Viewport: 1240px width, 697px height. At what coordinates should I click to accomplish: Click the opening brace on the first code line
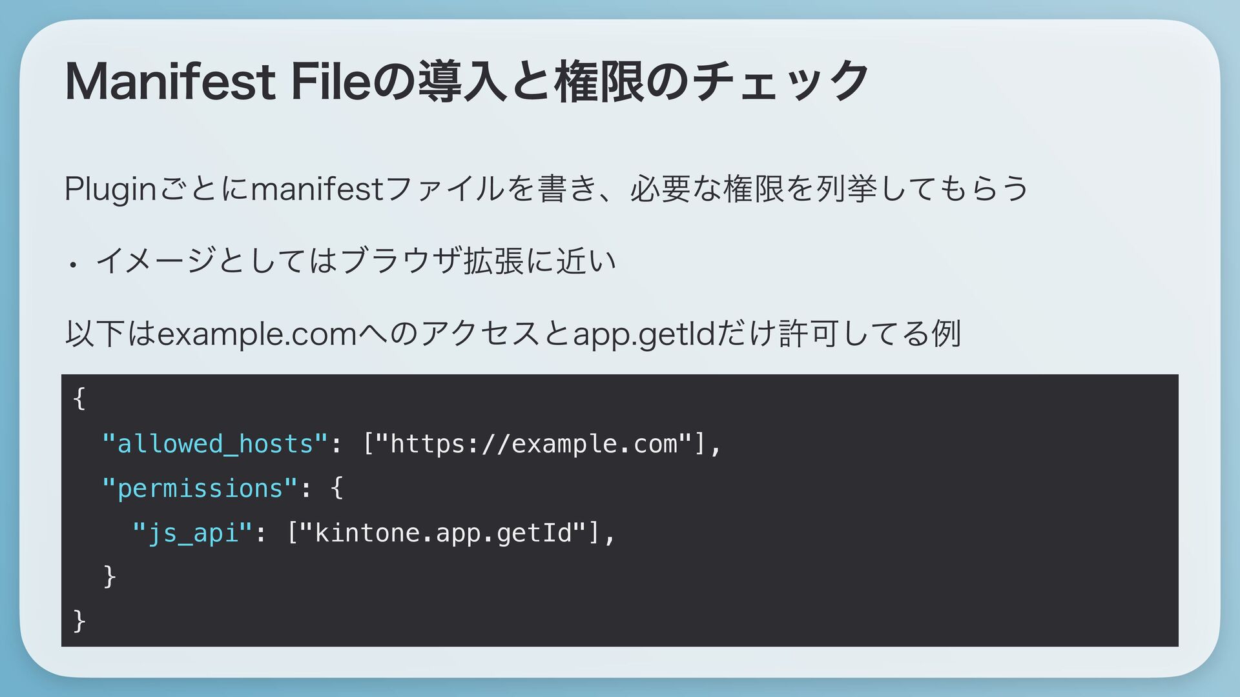tap(79, 399)
